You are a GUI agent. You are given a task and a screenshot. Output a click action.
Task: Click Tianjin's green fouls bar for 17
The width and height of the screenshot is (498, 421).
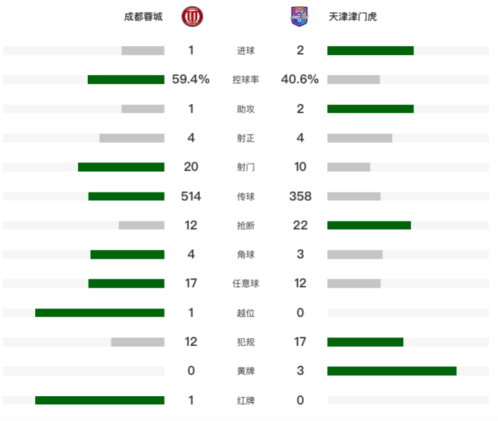(365, 342)
